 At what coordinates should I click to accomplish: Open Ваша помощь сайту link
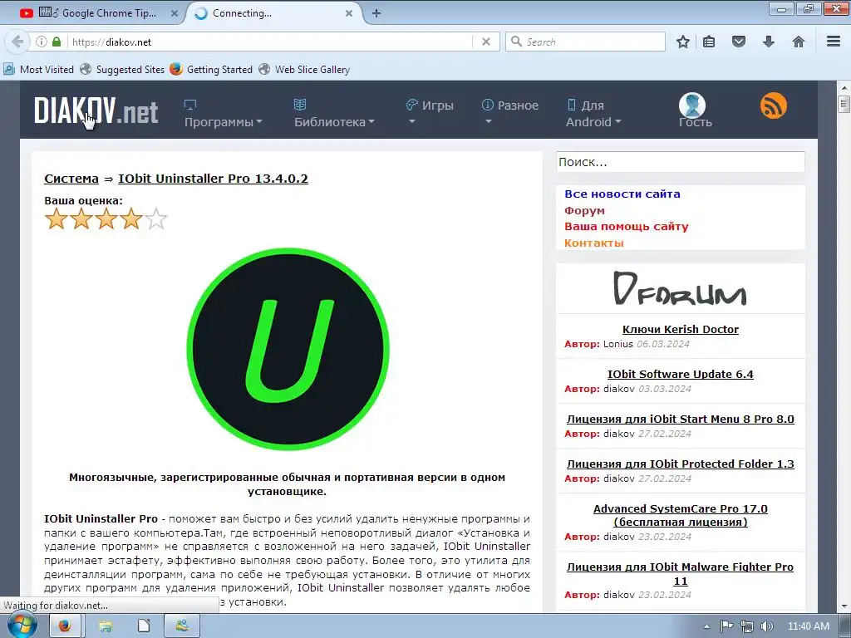(x=627, y=226)
